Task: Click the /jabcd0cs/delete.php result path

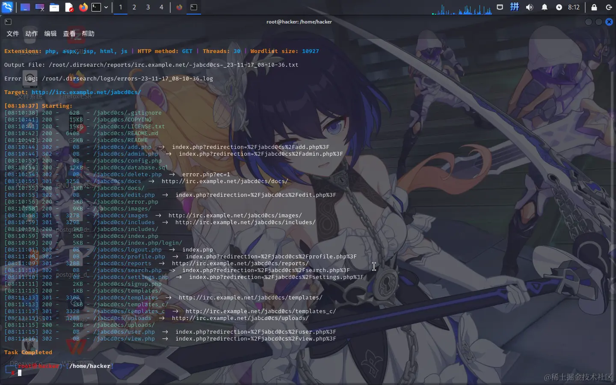Action: [127, 175]
